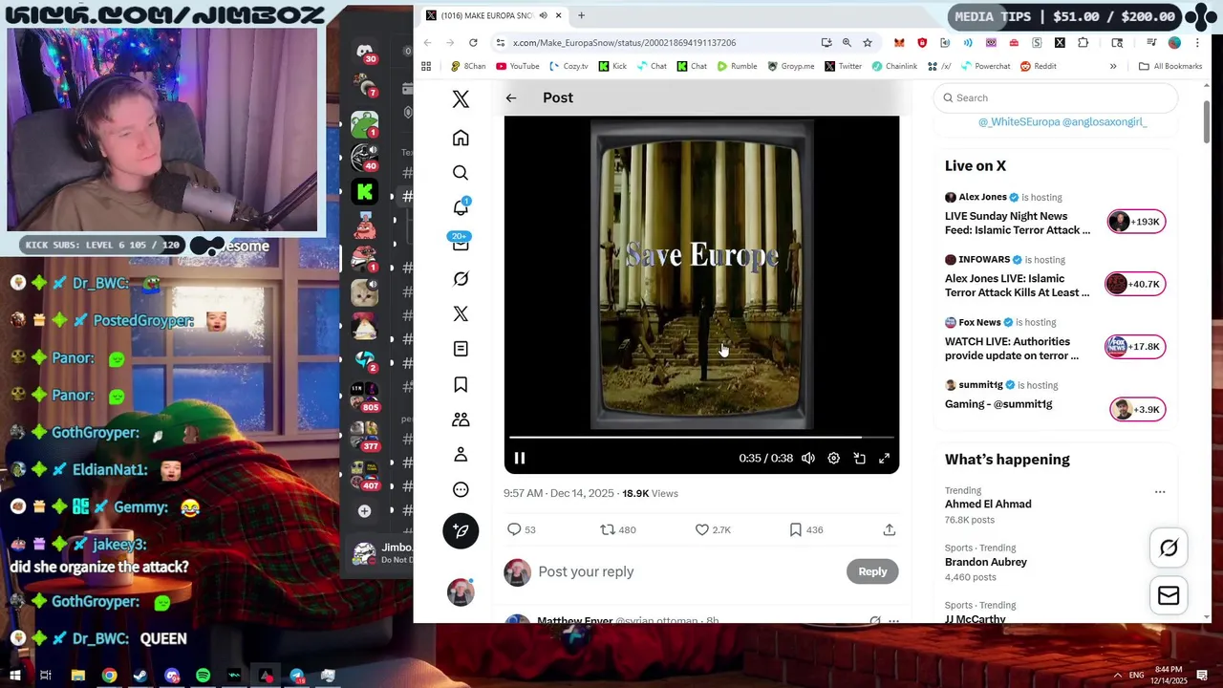
Task: Open the X logo home icon
Action: click(x=461, y=99)
